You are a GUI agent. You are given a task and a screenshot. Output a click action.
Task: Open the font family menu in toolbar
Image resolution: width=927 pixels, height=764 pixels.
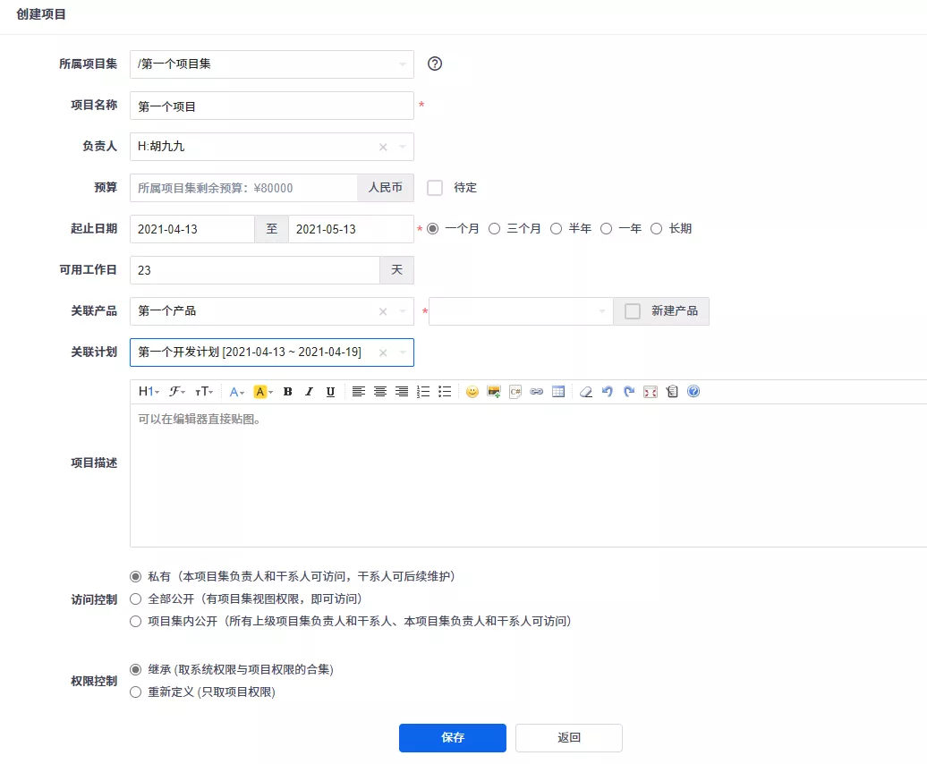[177, 392]
